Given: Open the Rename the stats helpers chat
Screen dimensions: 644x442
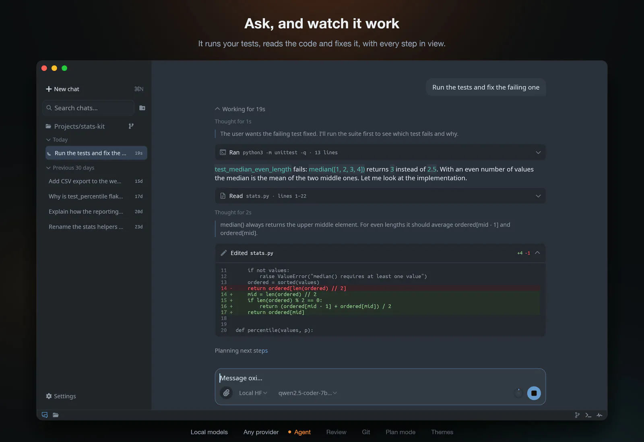Looking at the screenshot, I should pos(96,227).
